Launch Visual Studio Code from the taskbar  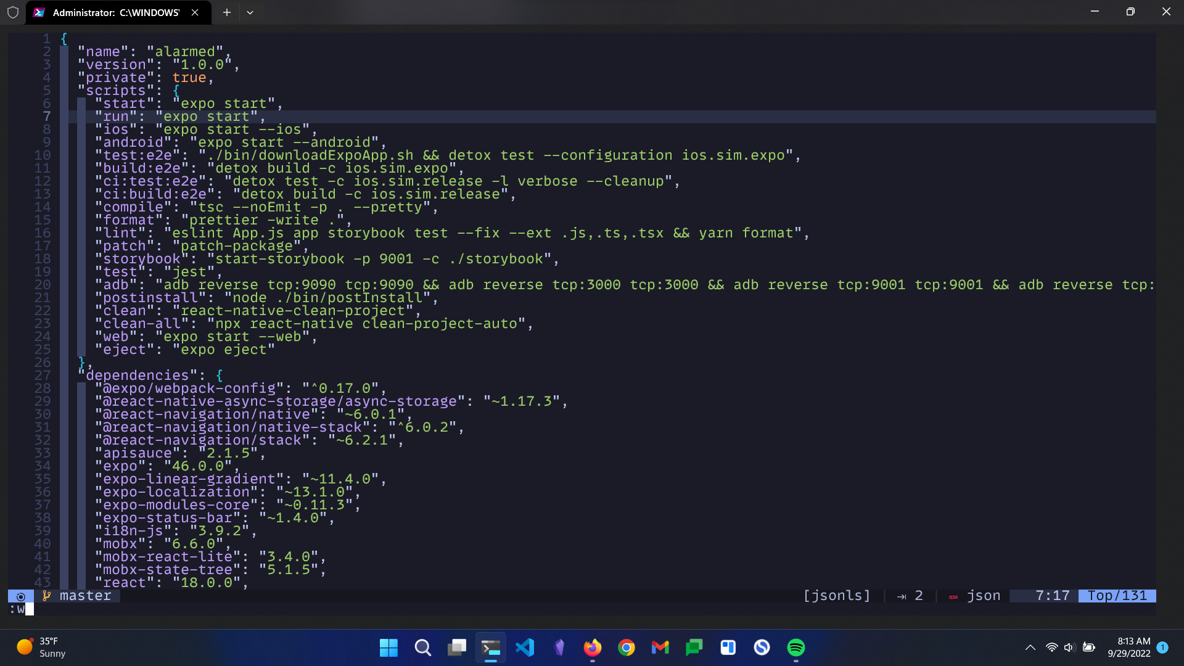click(x=525, y=647)
